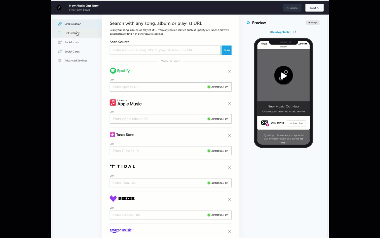Screen dimensions: 380x238
Task: Click the Enter Apple Music URL field
Action: 170,119
